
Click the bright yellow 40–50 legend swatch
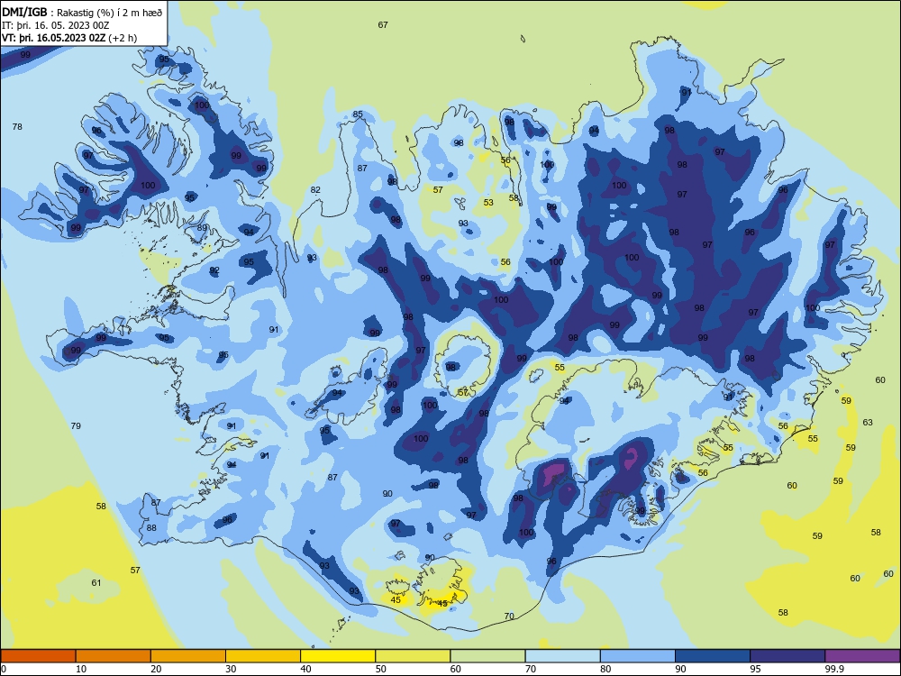(x=338, y=656)
